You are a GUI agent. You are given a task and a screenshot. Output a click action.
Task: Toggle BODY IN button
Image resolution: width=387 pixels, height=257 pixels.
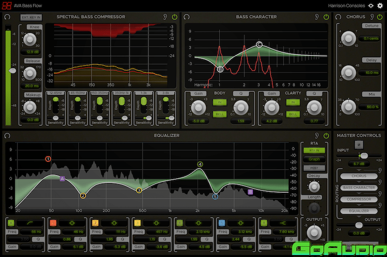coord(220,102)
